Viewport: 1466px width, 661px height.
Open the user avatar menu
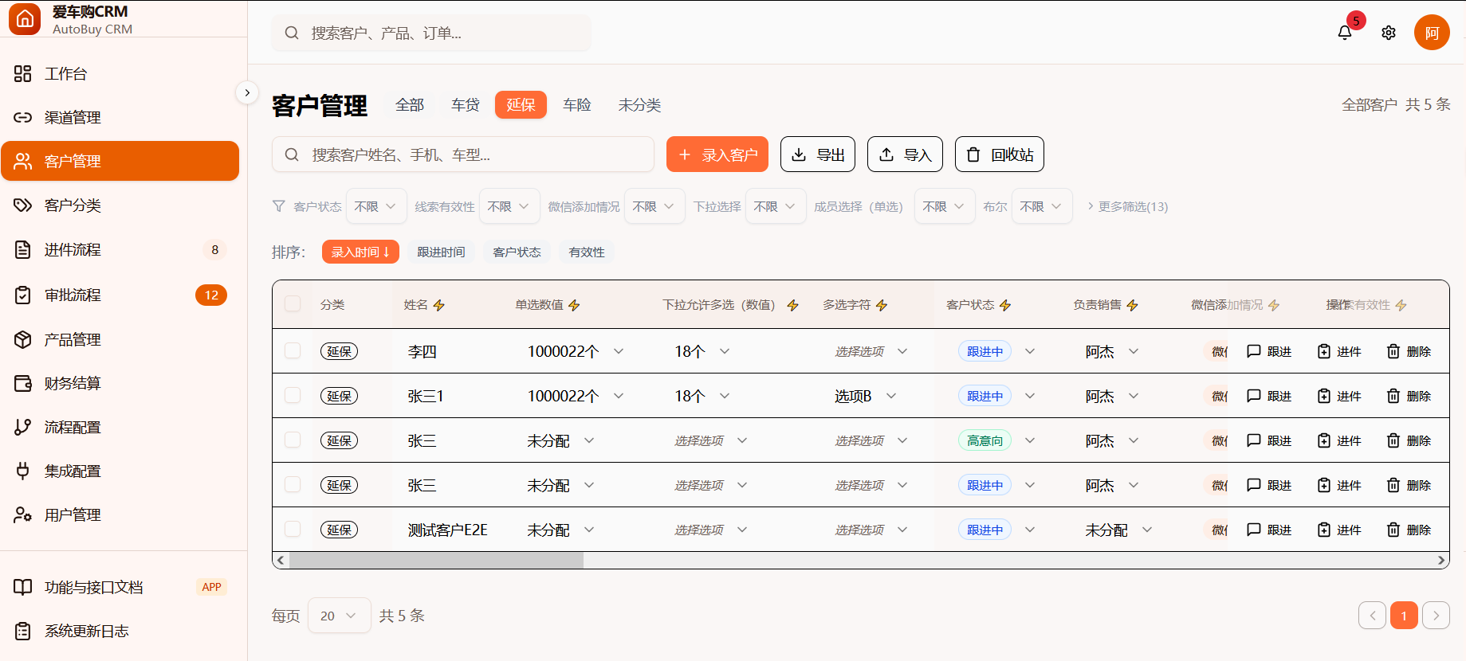tap(1432, 33)
